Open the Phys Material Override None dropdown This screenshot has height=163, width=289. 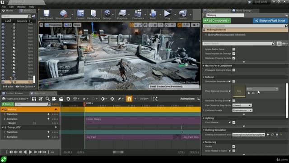(262, 89)
